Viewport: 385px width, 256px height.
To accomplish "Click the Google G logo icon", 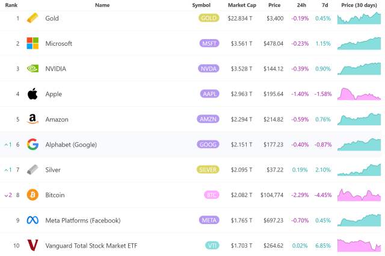I will tap(32, 145).
